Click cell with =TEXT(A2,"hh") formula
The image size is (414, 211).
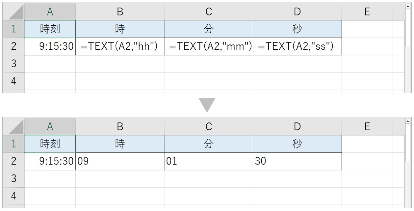[x=120, y=46]
